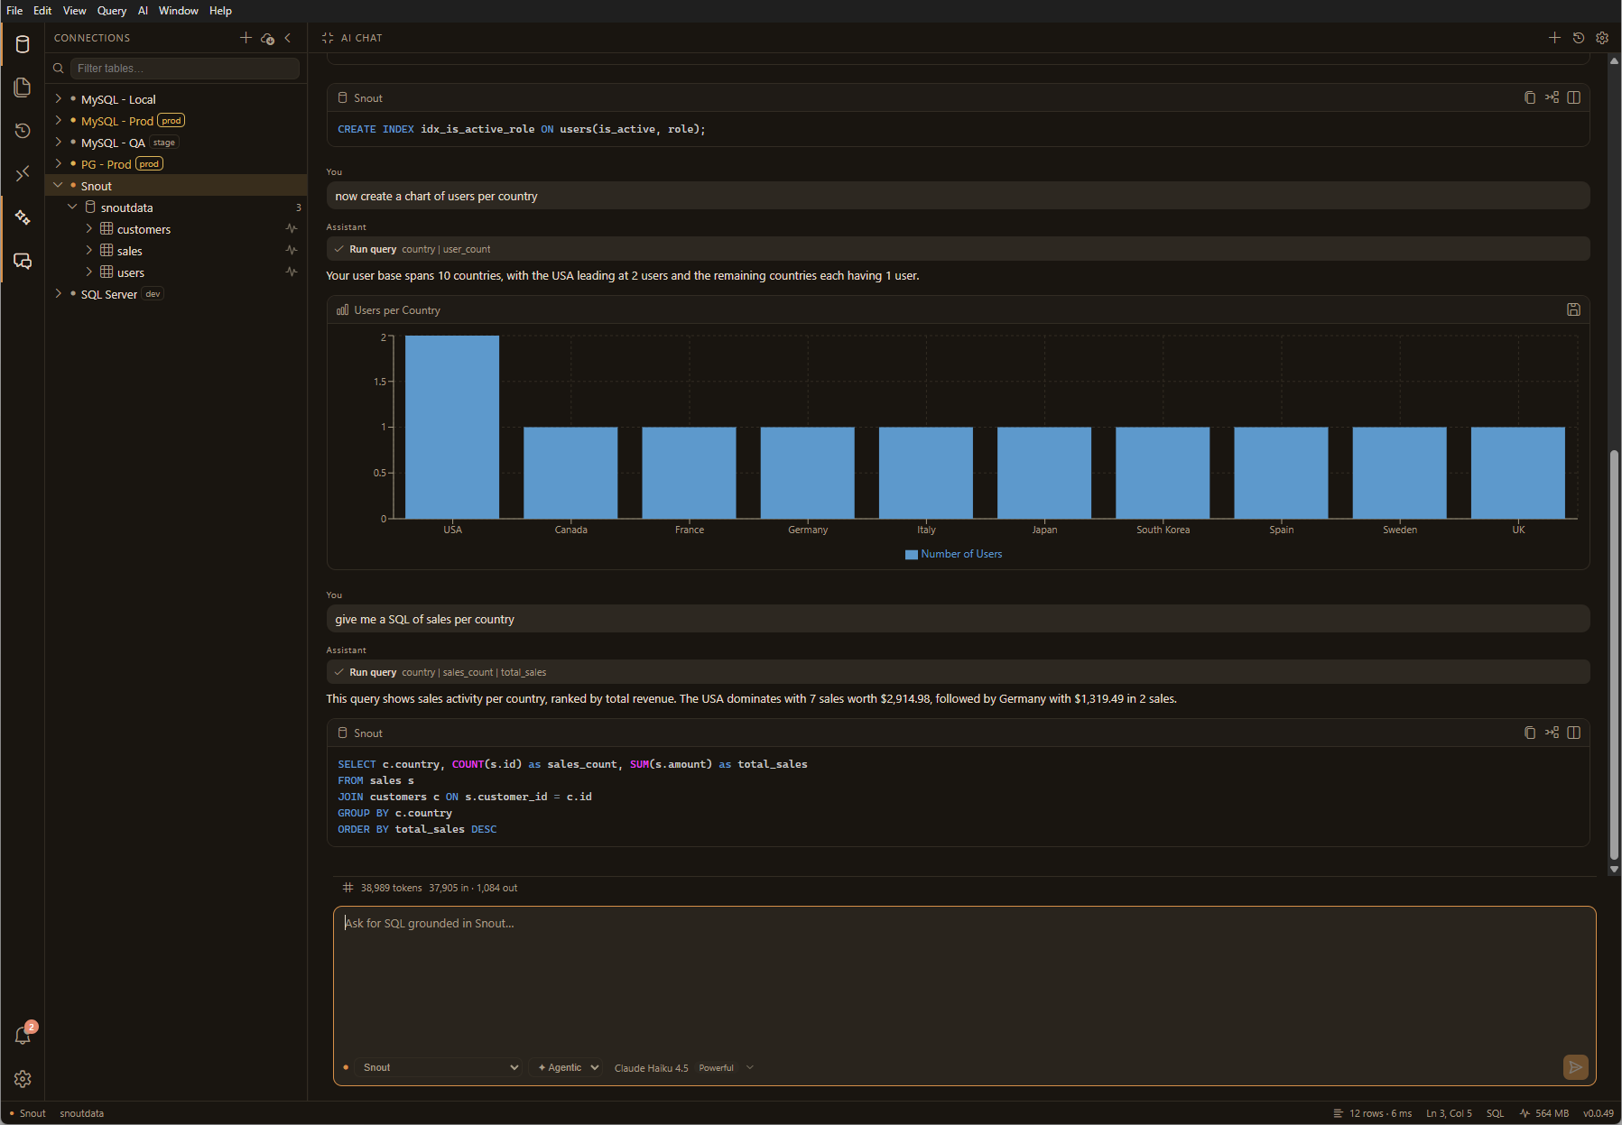
Task: Open the Claude Haiku 4.5 model selector
Action: pos(683,1067)
